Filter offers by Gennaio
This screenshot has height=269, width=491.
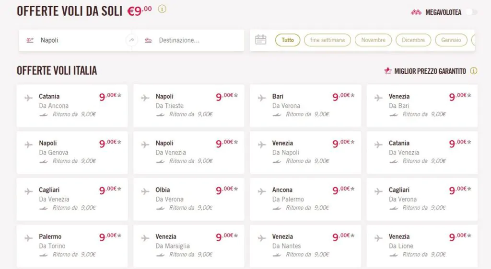[x=451, y=40]
